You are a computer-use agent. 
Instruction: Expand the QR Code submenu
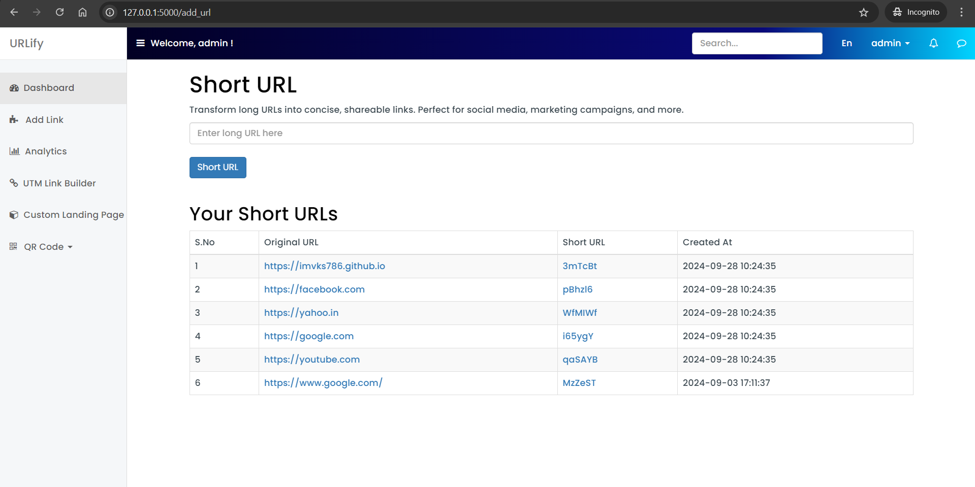[x=63, y=246]
